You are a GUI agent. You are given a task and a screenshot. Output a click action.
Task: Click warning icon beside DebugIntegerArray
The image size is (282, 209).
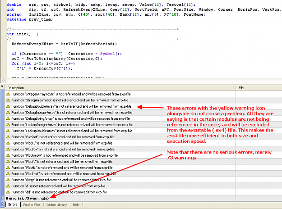pyautogui.click(x=8, y=112)
